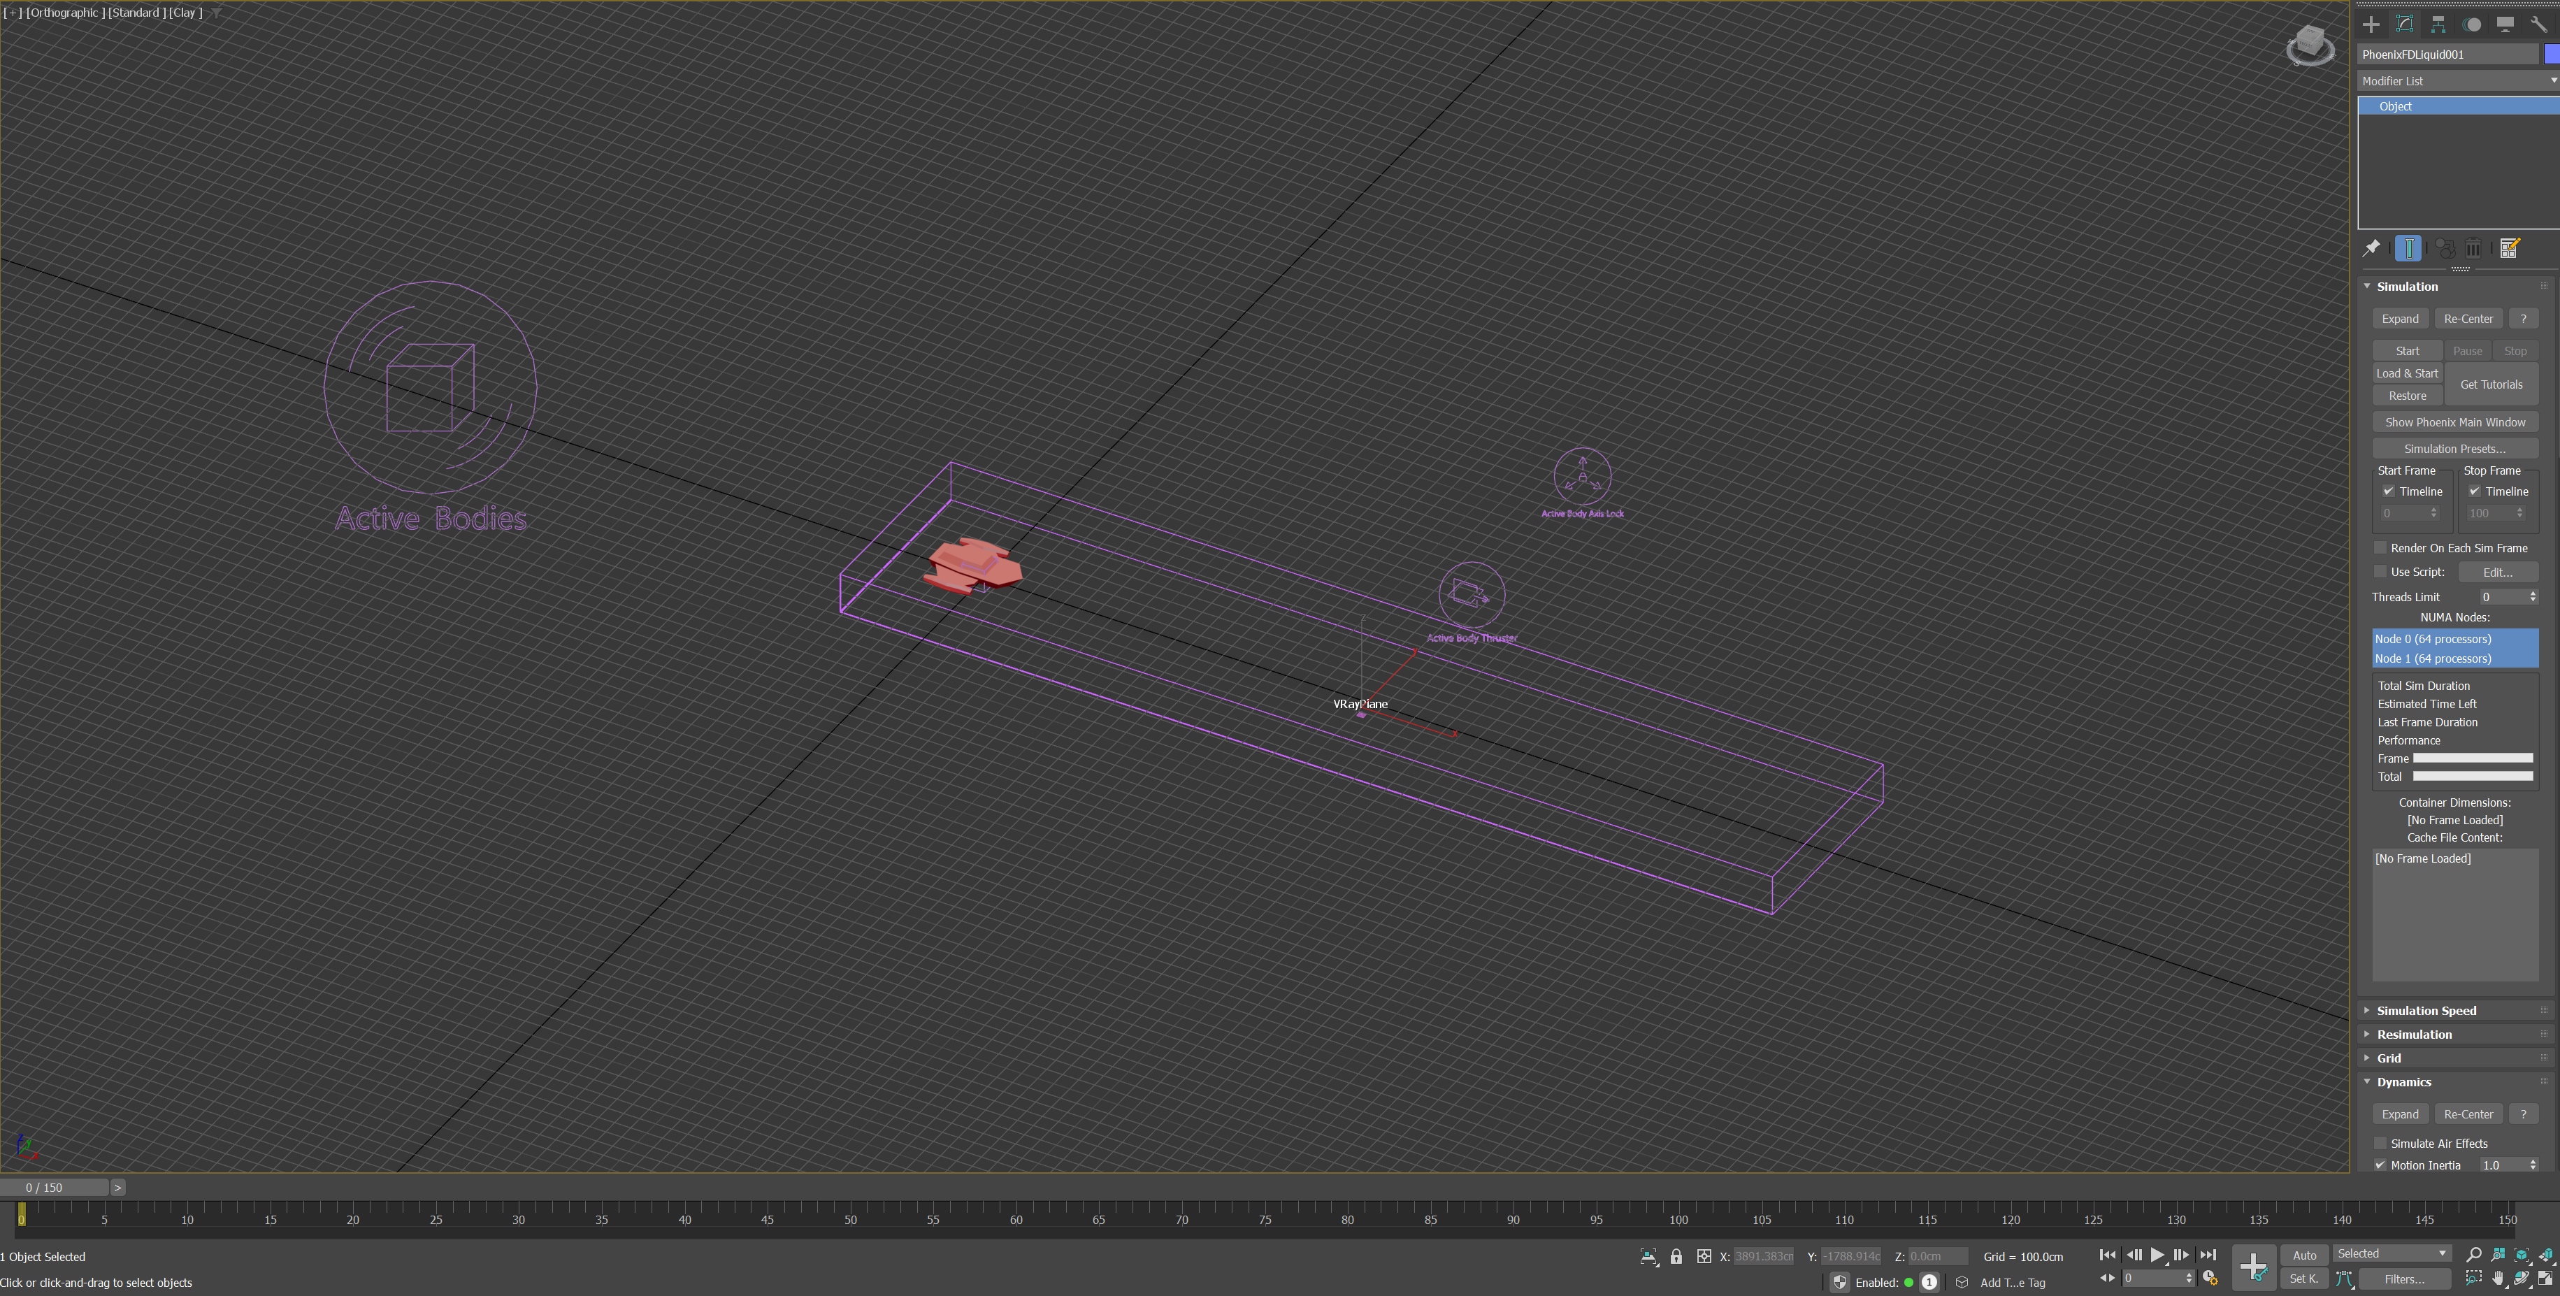The height and width of the screenshot is (1296, 2560).
Task: Click the Isolate Selection toggle icon
Action: (1648, 1256)
